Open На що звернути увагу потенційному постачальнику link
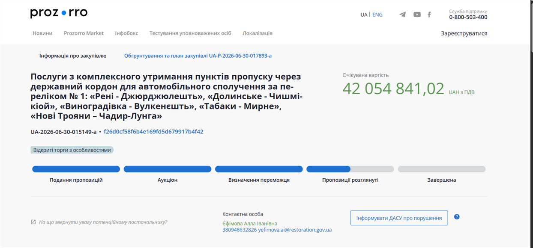 point(103,222)
